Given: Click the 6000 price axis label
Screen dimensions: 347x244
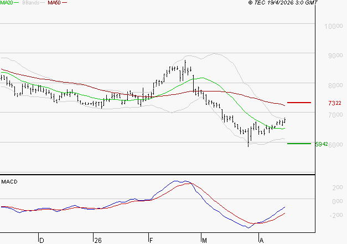Looking at the screenshot, I should (336, 145).
